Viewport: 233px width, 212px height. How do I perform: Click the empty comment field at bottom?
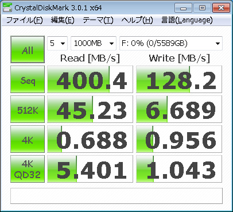point(116,196)
